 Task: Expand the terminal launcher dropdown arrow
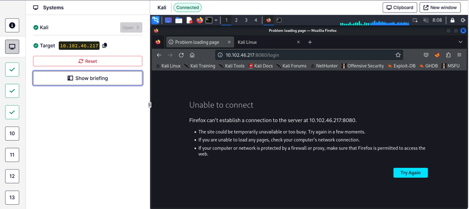pyautogui.click(x=216, y=20)
